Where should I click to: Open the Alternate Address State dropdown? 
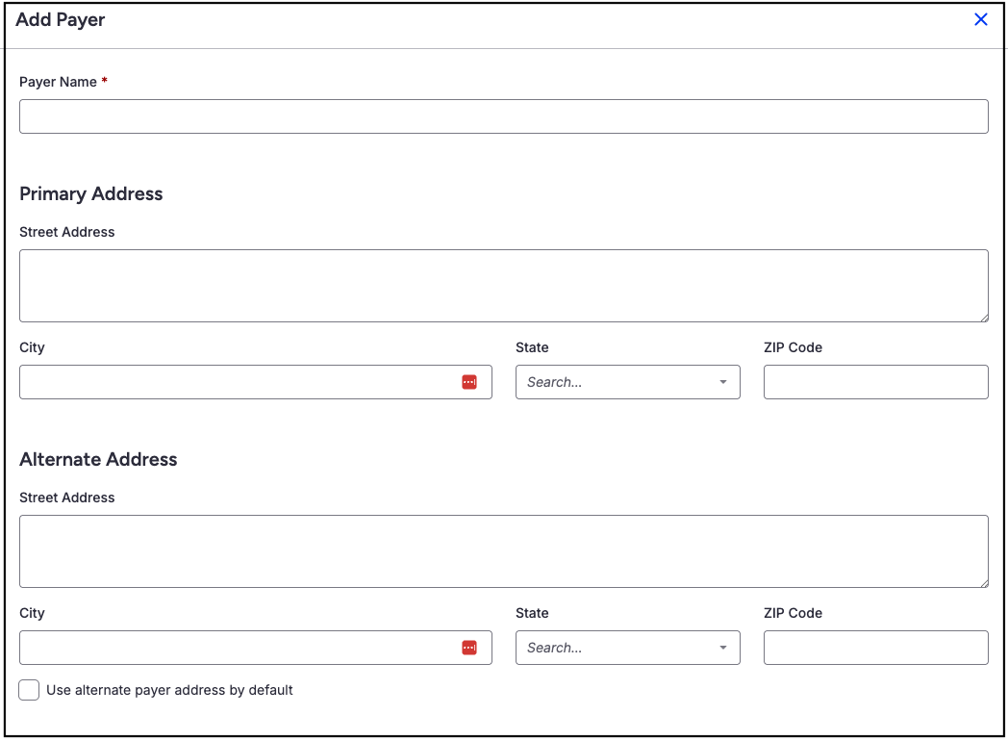pos(616,648)
